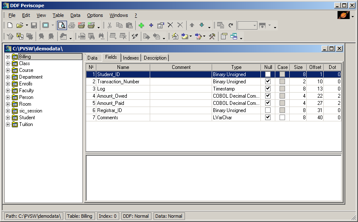Click the yellow save-all disks icon

tap(20, 36)
